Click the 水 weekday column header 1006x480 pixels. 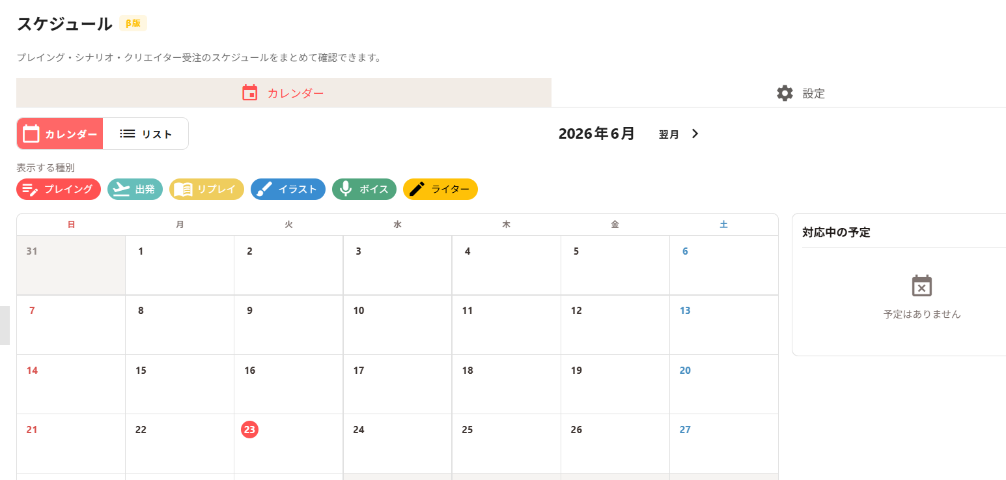click(x=398, y=225)
